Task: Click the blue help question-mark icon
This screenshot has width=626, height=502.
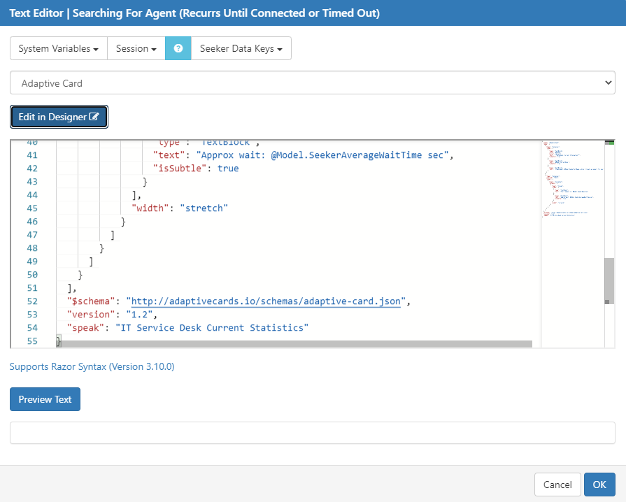Action: [178, 48]
